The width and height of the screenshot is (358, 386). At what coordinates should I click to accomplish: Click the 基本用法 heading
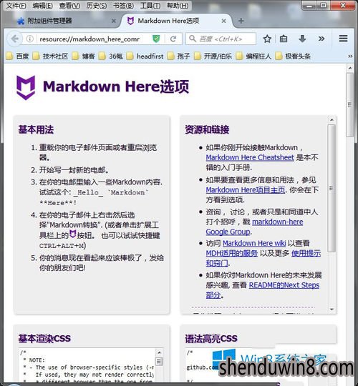pos(36,129)
